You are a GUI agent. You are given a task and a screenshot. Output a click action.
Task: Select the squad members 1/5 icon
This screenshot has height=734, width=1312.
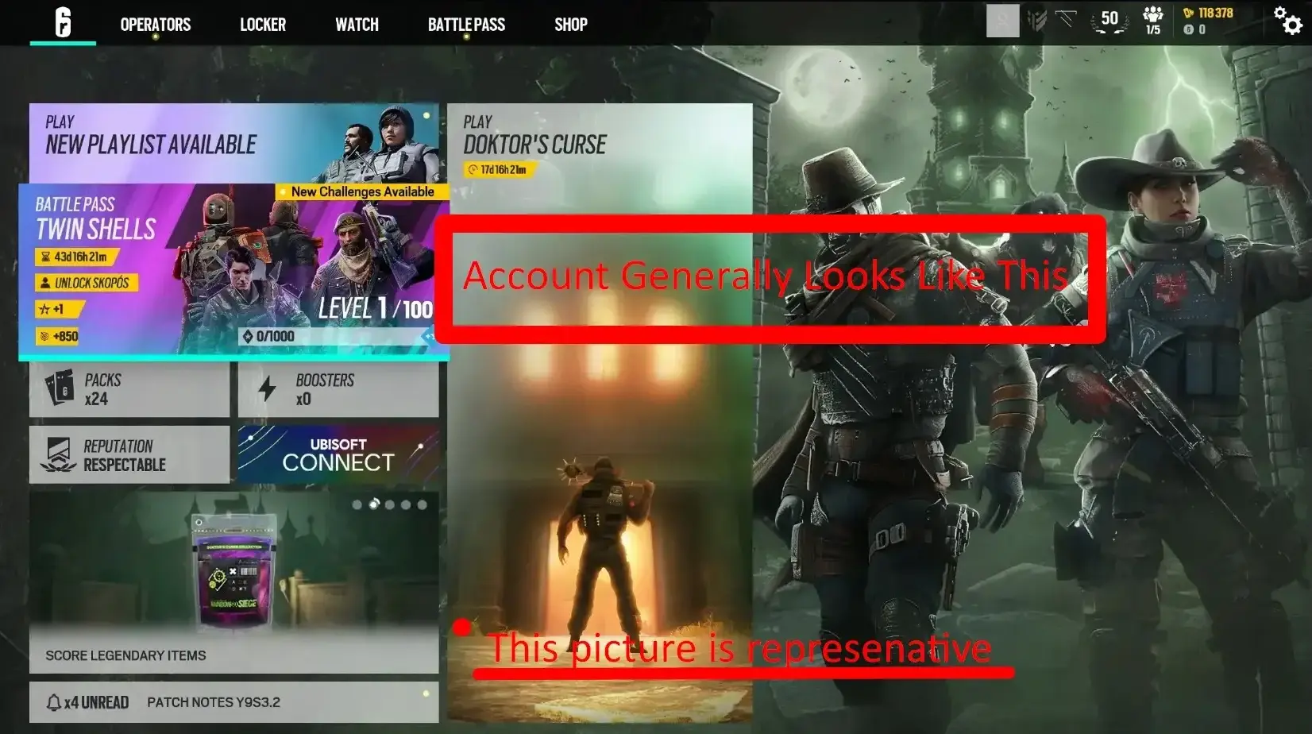1152,20
